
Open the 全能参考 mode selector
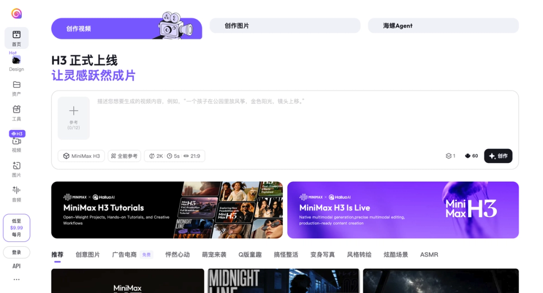coord(124,156)
